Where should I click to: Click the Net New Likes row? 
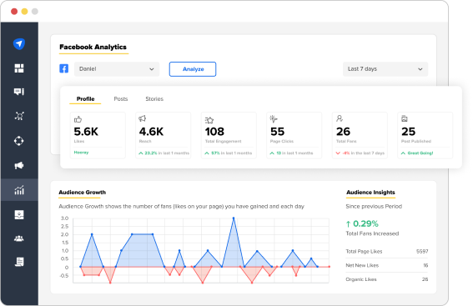click(387, 265)
